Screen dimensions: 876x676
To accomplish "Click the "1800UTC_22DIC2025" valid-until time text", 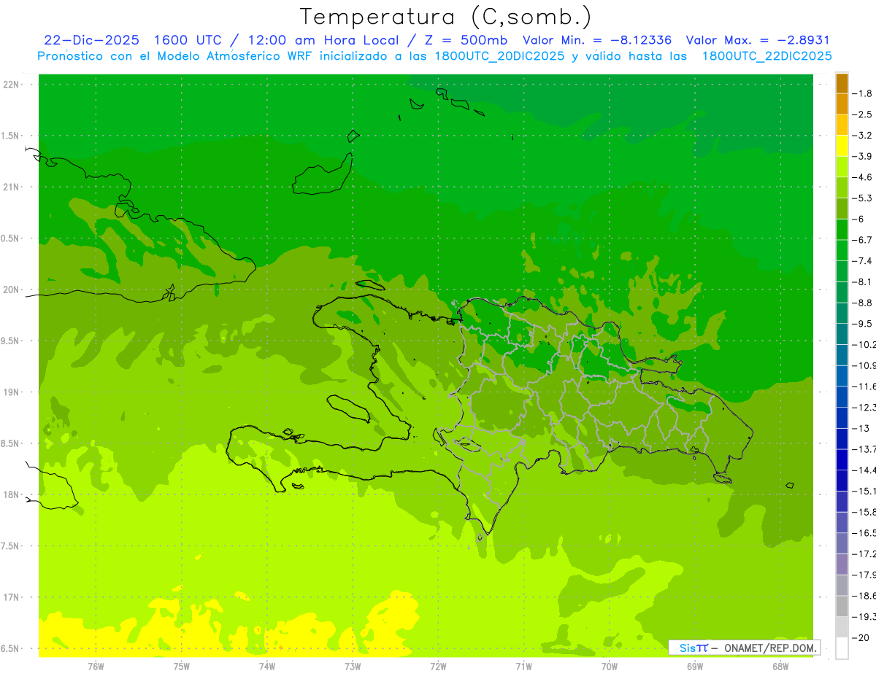I will [x=767, y=55].
